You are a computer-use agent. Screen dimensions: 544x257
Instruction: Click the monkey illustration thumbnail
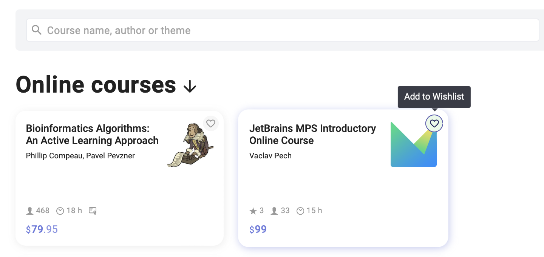tap(191, 144)
